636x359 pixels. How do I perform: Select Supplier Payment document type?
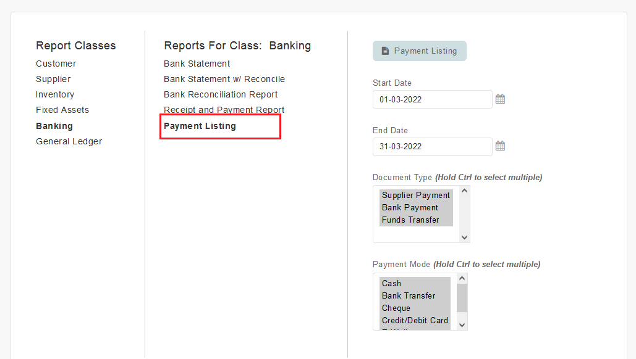pyautogui.click(x=416, y=195)
